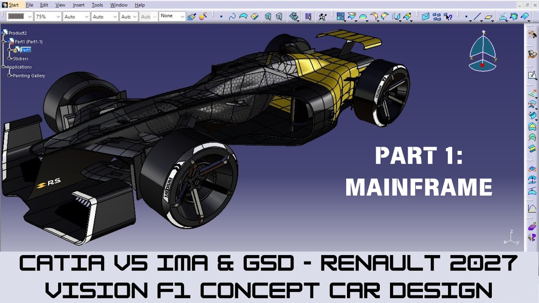Click the open box icon in right toolbar
The image size is (539, 303).
(x=532, y=54)
